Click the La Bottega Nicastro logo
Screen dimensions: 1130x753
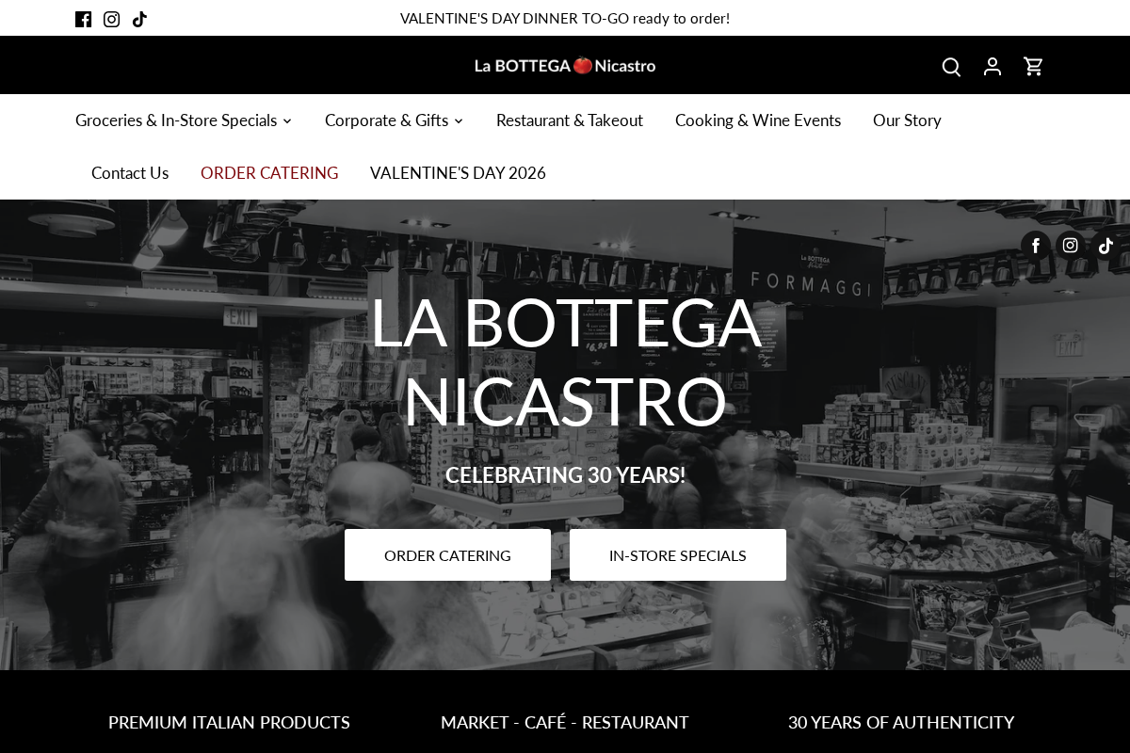(x=565, y=65)
